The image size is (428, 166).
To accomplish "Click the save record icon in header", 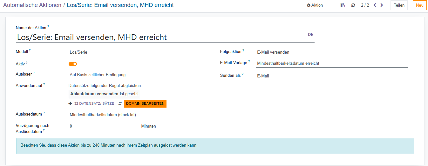I will (x=343, y=5).
